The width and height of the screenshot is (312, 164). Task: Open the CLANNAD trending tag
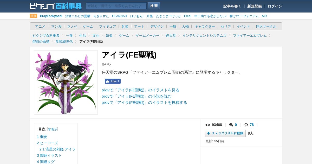[120, 16]
